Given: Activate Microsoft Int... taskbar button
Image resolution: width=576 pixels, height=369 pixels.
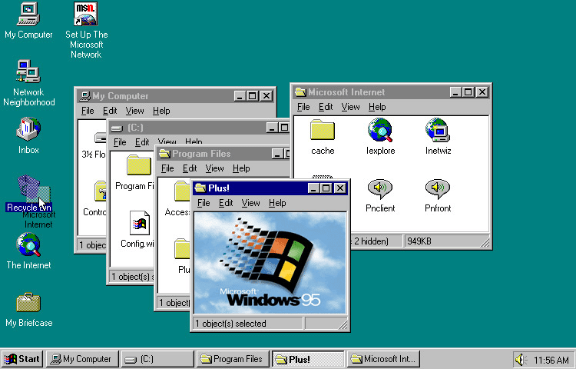Looking at the screenshot, I should coord(383,359).
